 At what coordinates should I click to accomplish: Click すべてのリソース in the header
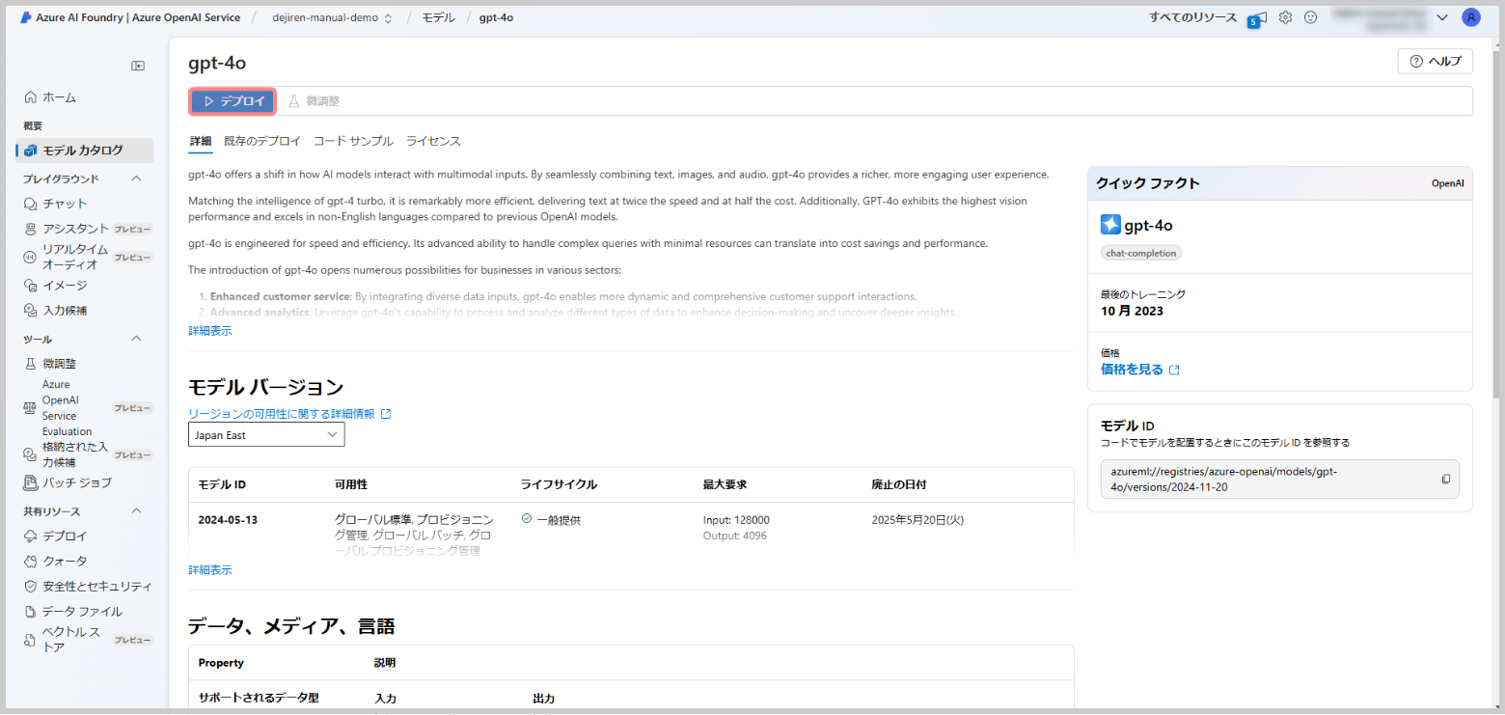coord(1192,17)
